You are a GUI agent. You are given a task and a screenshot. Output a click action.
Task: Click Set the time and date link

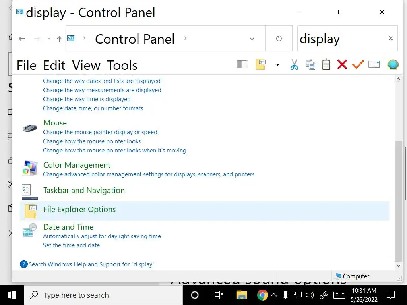[x=72, y=245]
